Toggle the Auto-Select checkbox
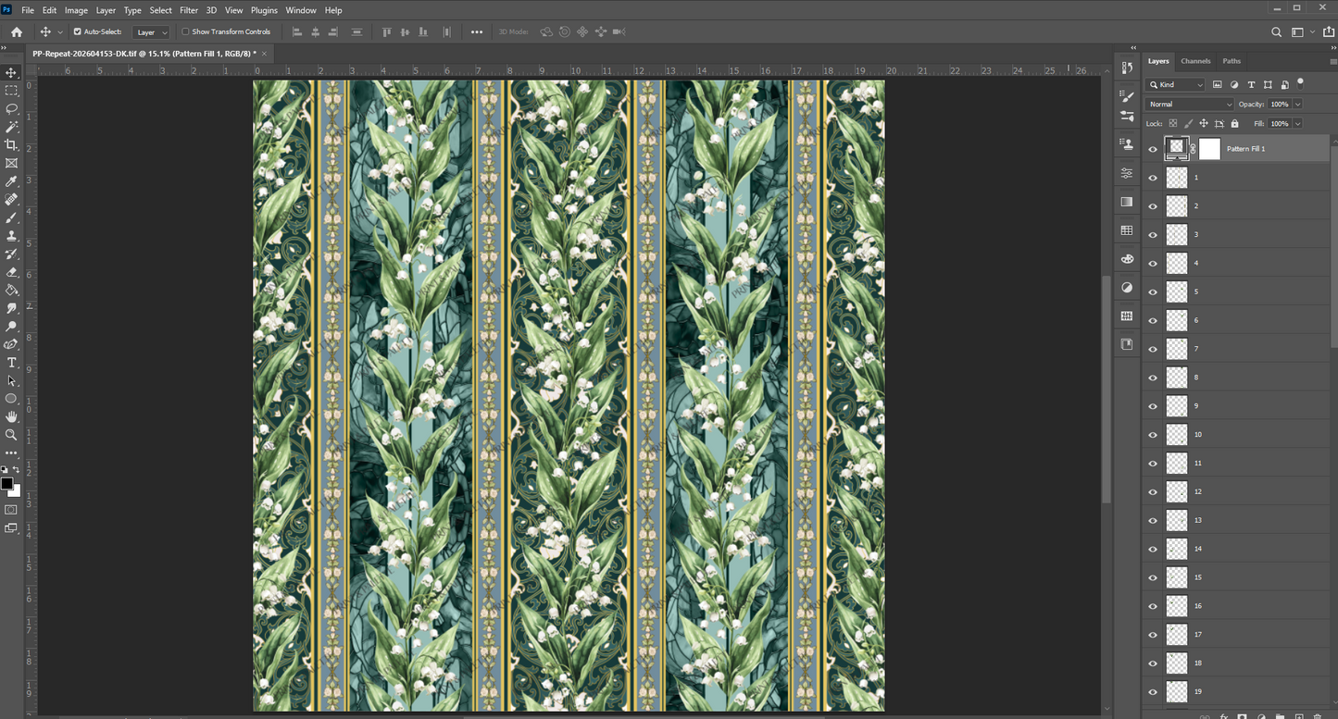This screenshot has width=1338, height=719. pos(78,31)
